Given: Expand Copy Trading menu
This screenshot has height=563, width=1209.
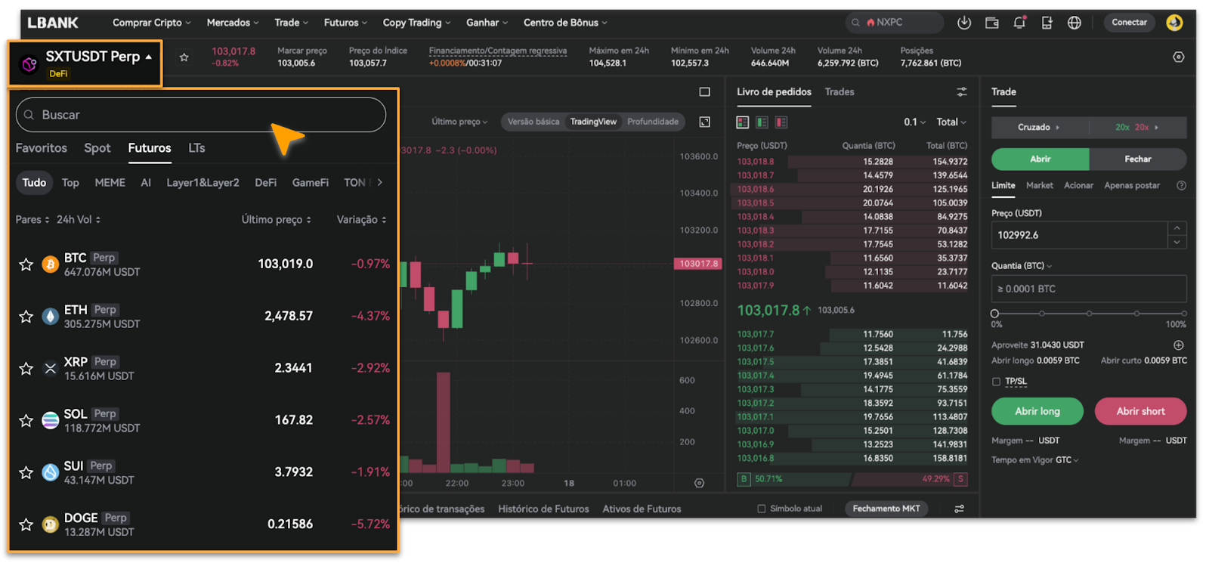Looking at the screenshot, I should point(416,23).
